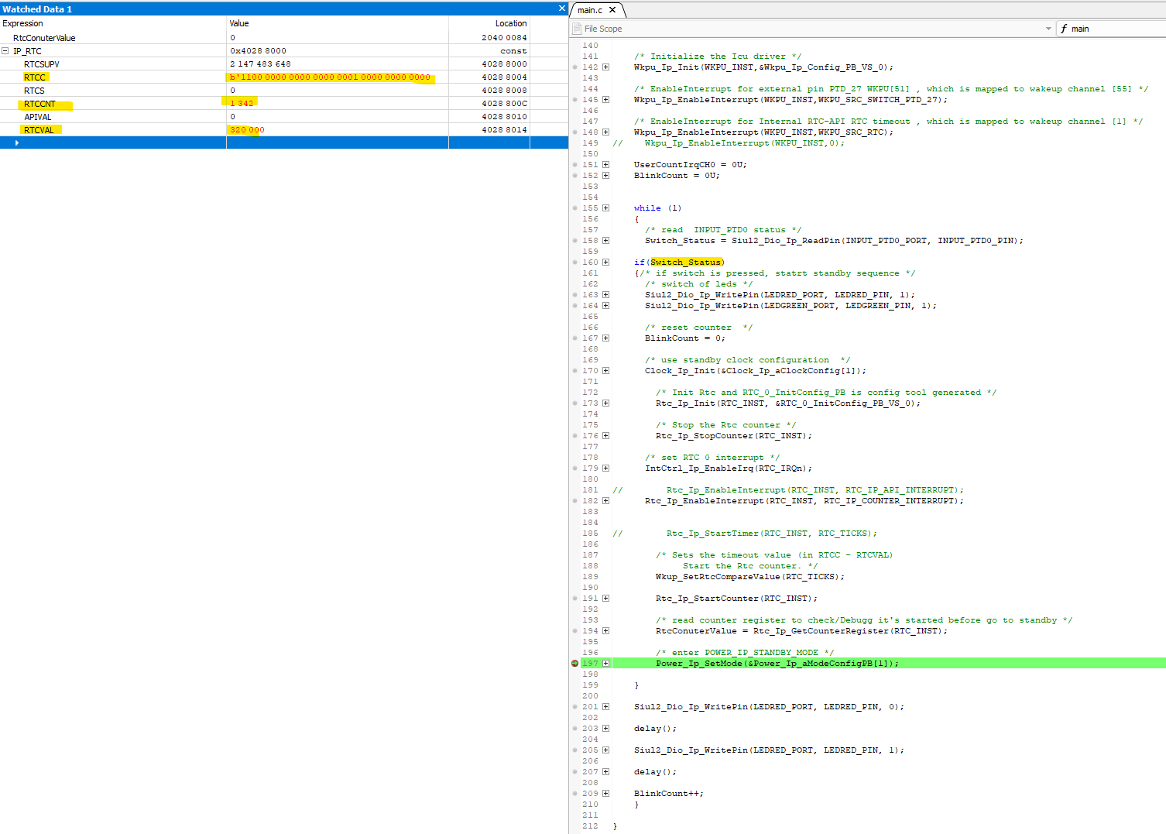
Task: Select the RTCCNT register name
Action: click(x=39, y=104)
